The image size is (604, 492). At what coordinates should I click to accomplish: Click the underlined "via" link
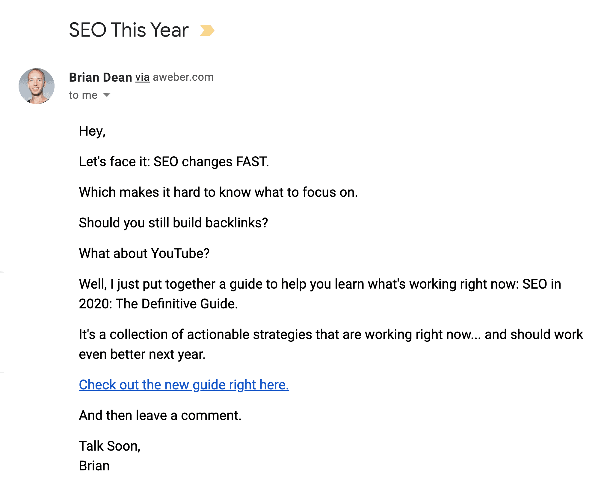[142, 77]
